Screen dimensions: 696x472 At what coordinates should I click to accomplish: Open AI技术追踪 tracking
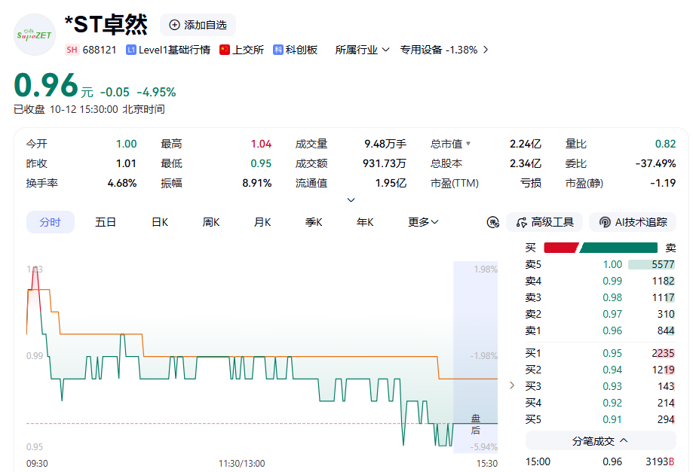pos(633,222)
